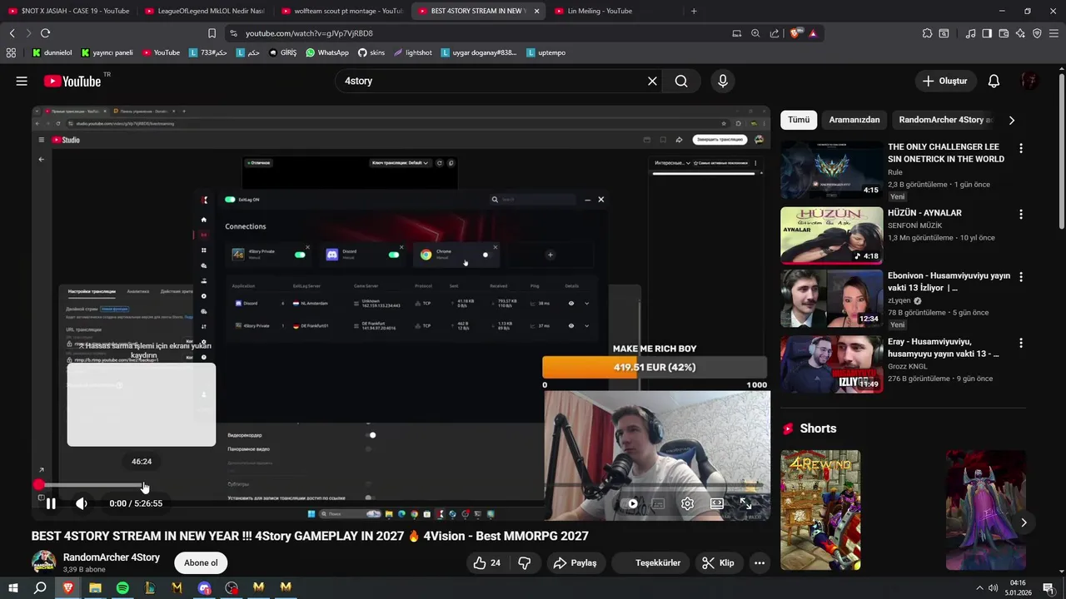
Task: Open the Brave VPN shield icon
Action: pos(1037,33)
